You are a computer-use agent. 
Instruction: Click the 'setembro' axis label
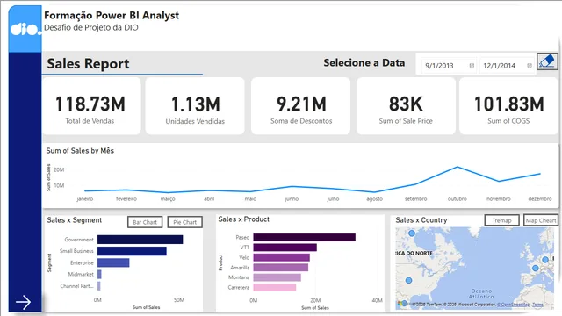415,198
